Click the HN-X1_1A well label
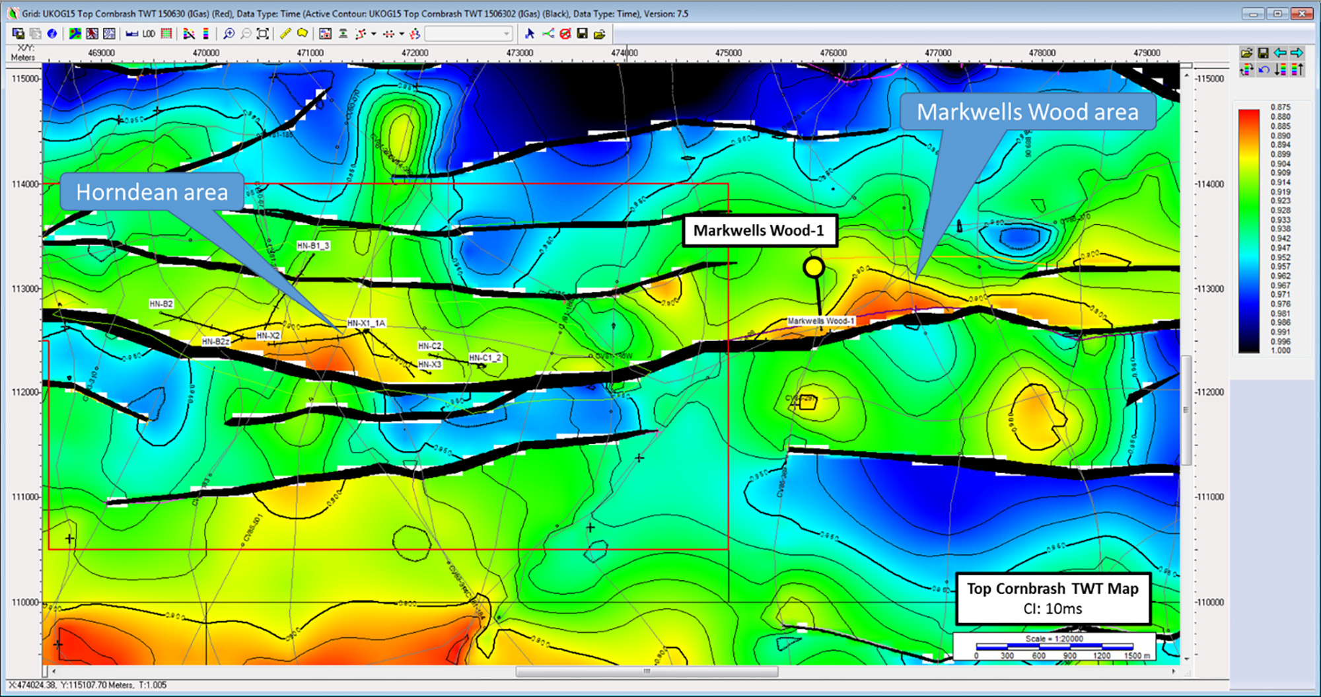1321x697 pixels. [x=366, y=323]
